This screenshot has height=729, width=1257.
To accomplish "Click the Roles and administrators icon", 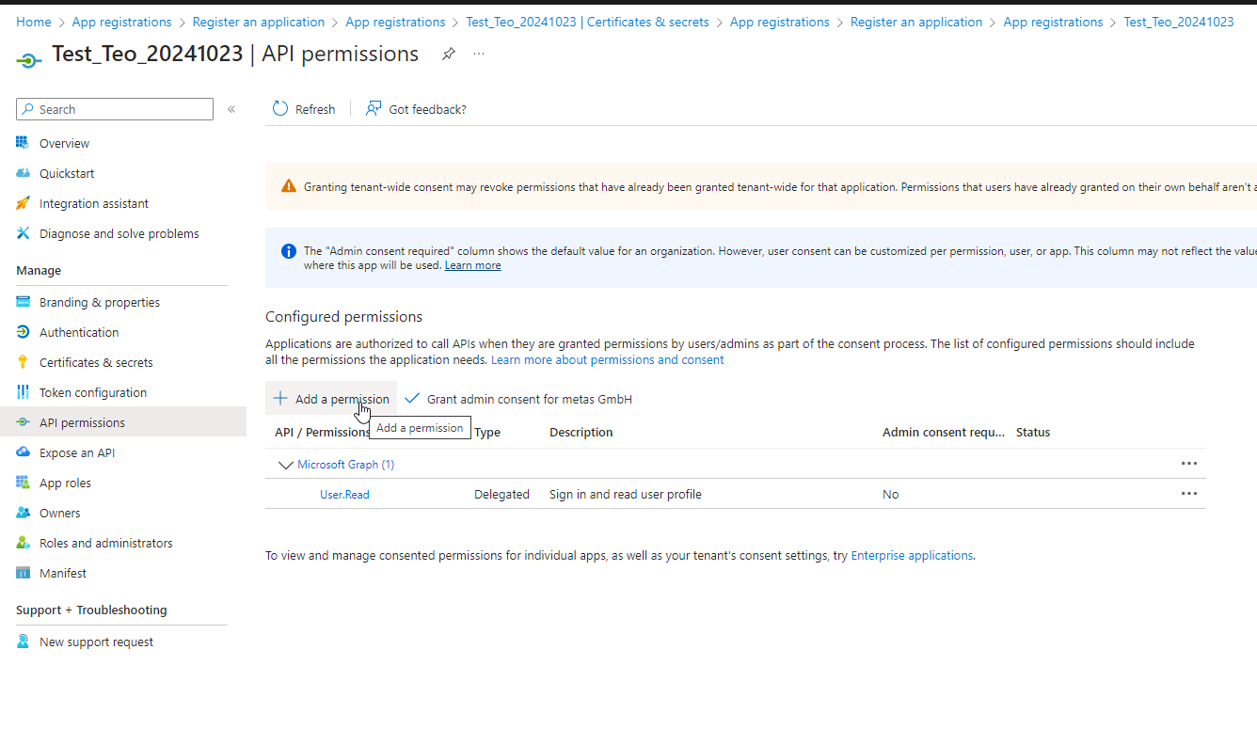I will click(x=23, y=543).
